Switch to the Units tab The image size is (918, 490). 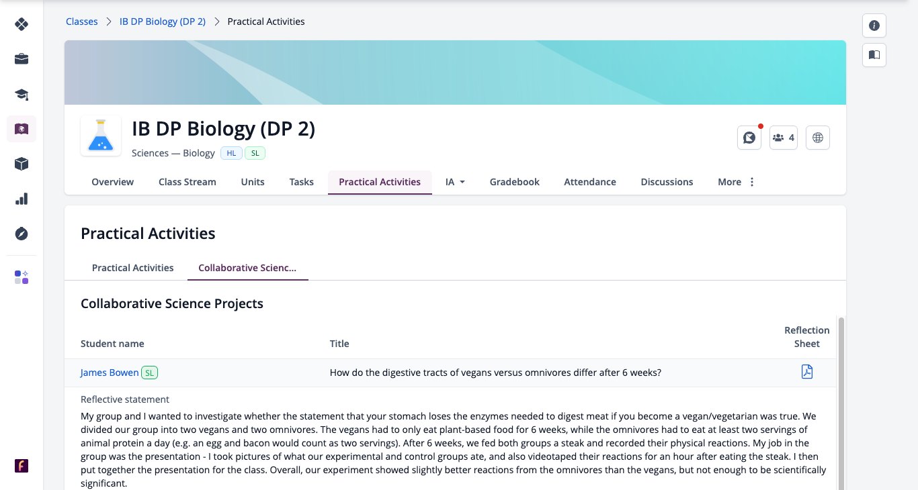tap(253, 182)
